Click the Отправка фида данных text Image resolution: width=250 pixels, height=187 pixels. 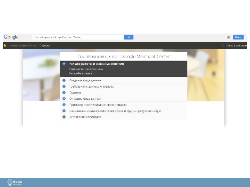(x=85, y=99)
